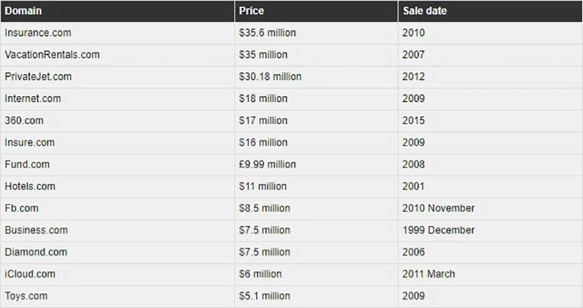Click the Insure.com table entry
This screenshot has width=583, height=308.
[29, 143]
